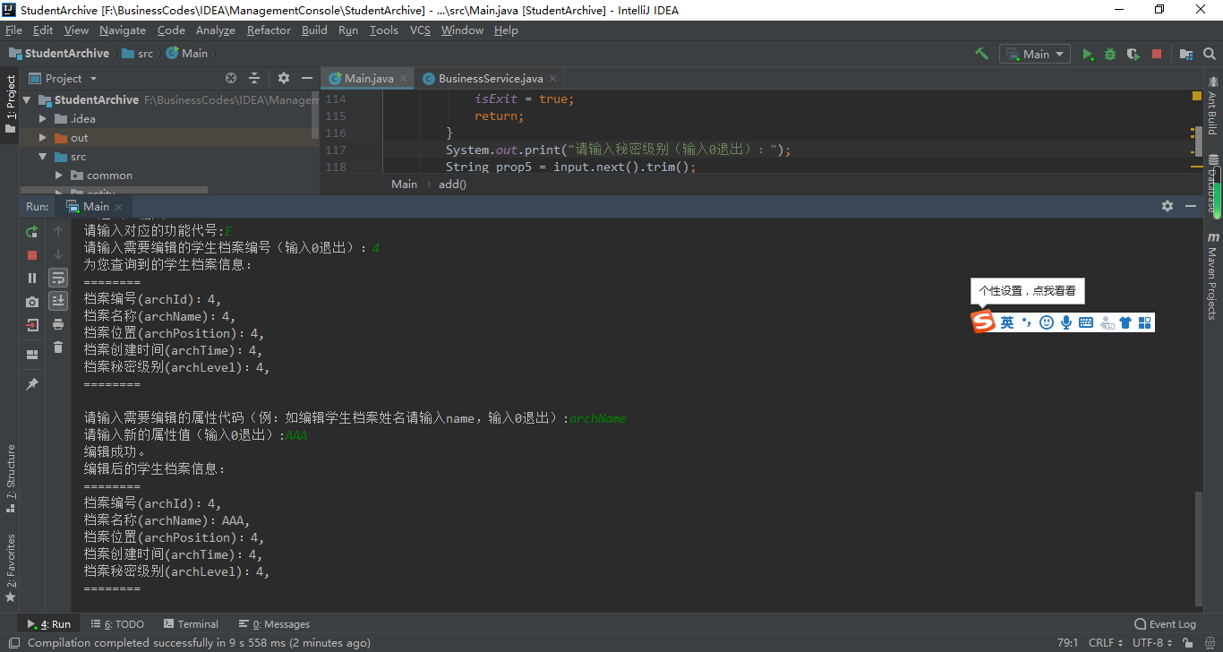Toggle the punctuation mode on the IME bar
The width and height of the screenshot is (1223, 652).
1026,322
